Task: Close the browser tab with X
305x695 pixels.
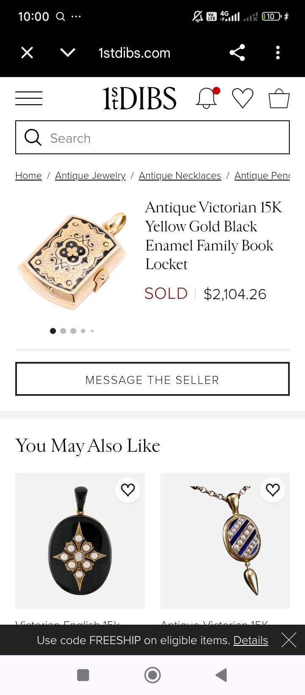Action: [27, 53]
